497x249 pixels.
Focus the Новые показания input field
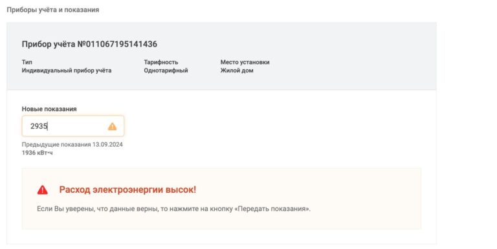pos(73,126)
